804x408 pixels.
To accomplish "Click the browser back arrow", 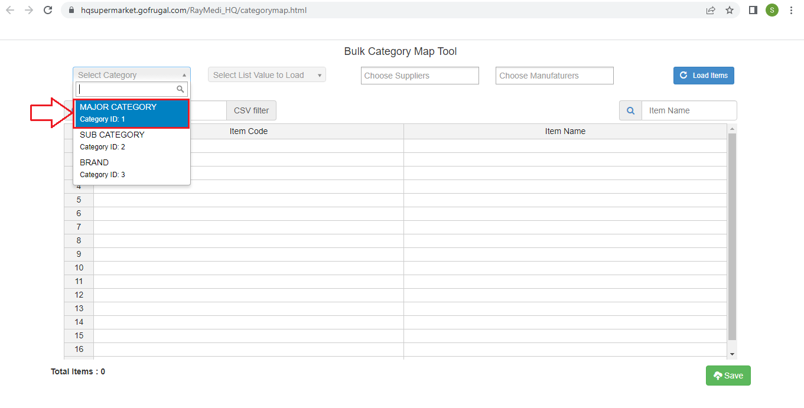I will coord(10,10).
